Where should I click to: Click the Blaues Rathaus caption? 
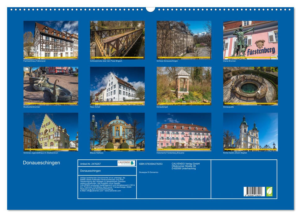click(96, 153)
